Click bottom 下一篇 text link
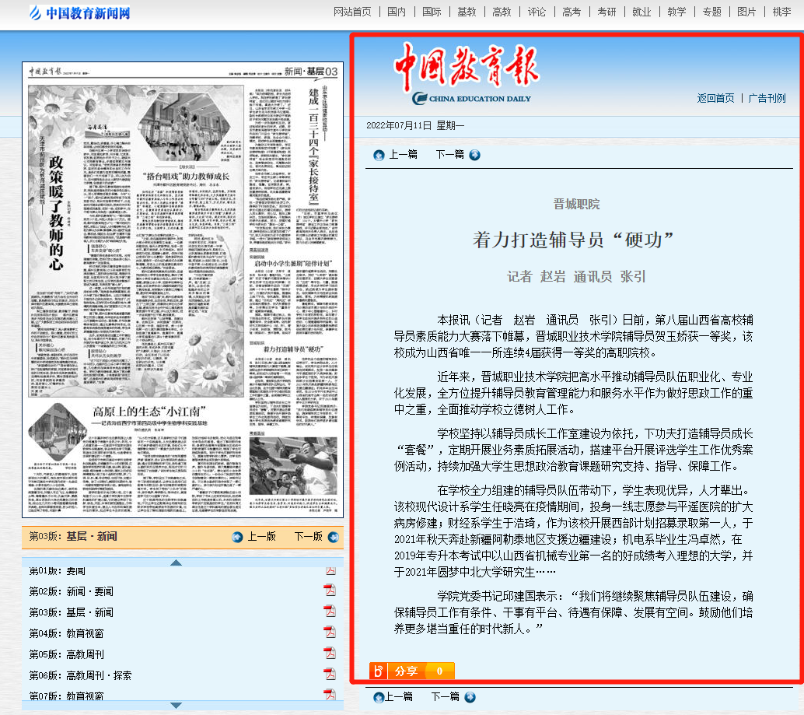Image resolution: width=804 pixels, height=715 pixels. (x=445, y=696)
